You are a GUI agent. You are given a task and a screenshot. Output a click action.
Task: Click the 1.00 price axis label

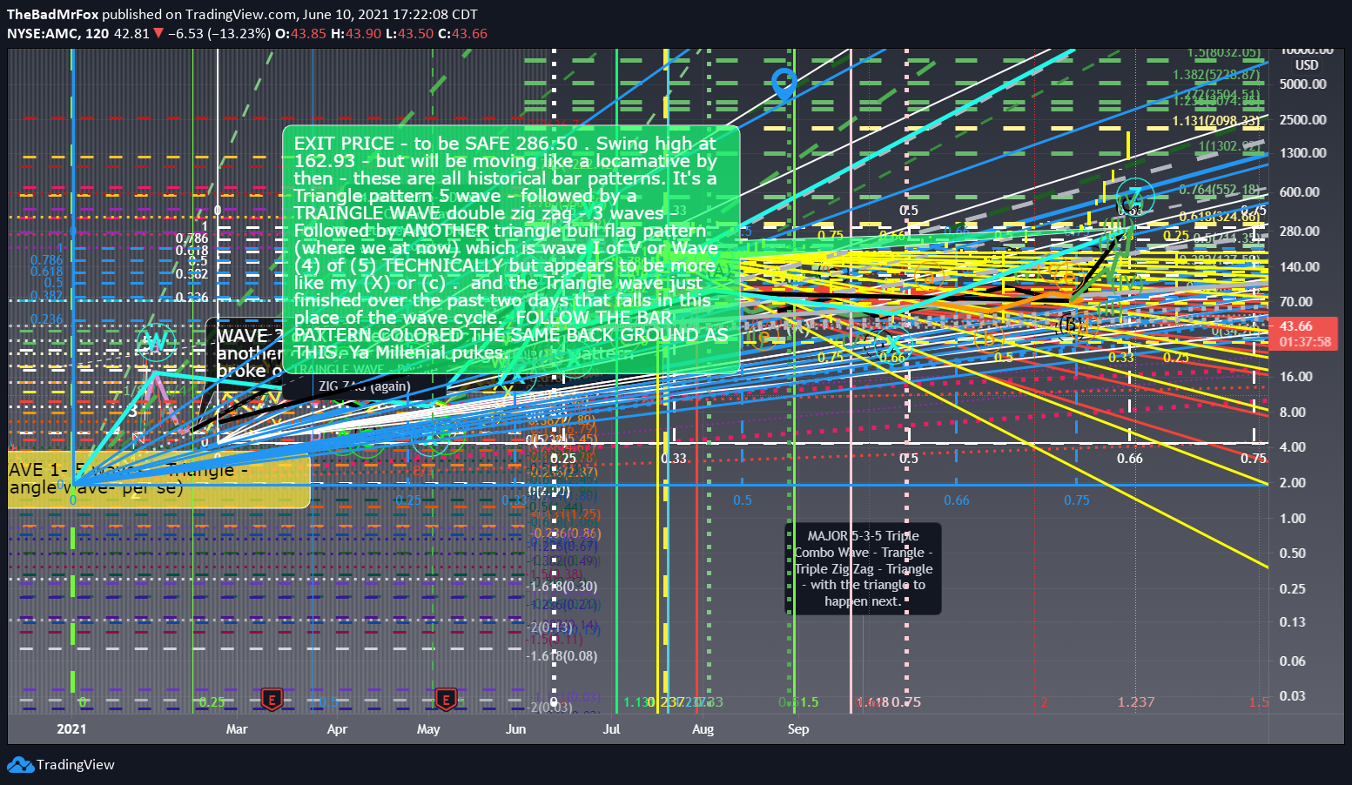point(1293,519)
